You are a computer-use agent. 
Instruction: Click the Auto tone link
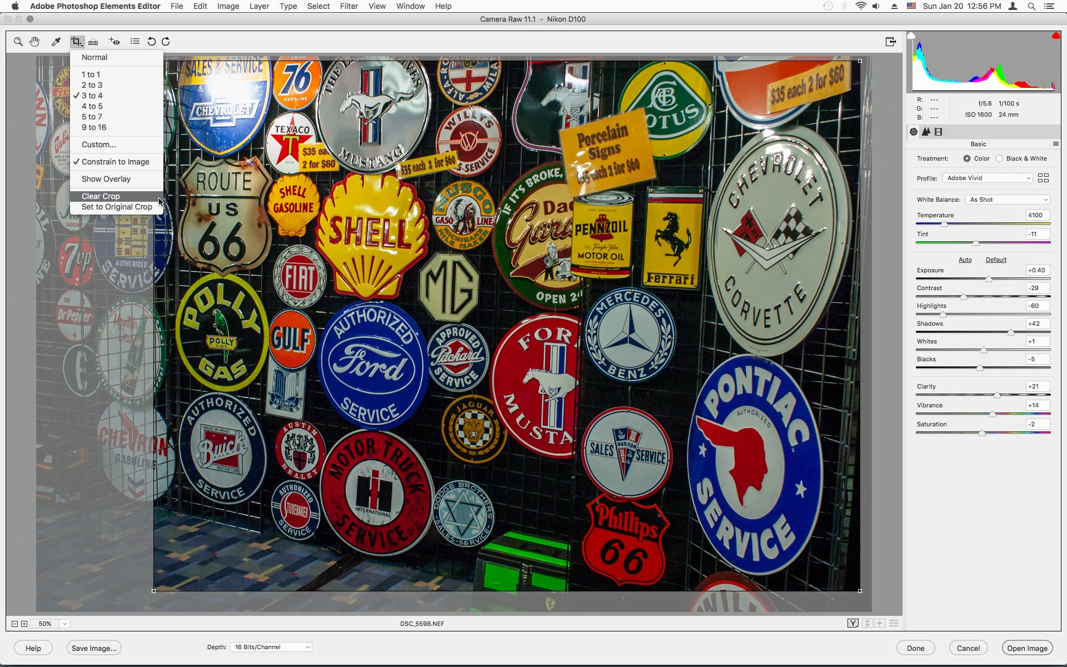[965, 260]
